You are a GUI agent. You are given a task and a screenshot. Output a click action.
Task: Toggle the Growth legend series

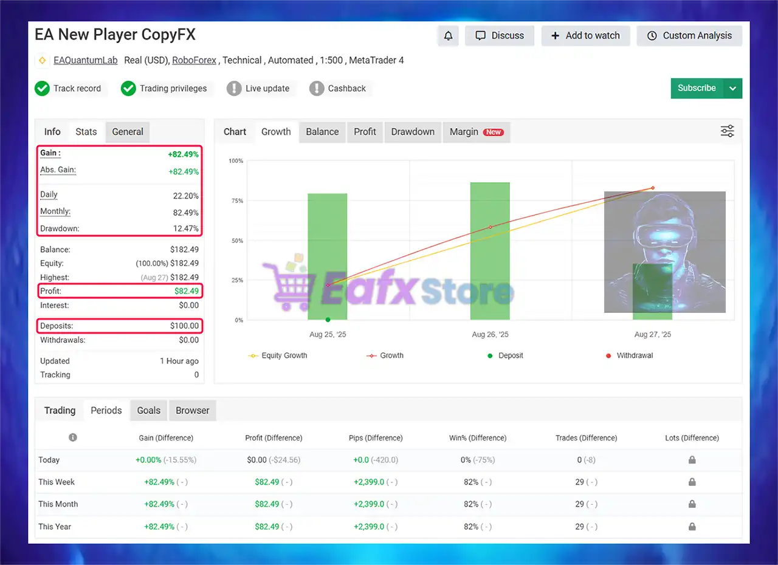point(385,355)
